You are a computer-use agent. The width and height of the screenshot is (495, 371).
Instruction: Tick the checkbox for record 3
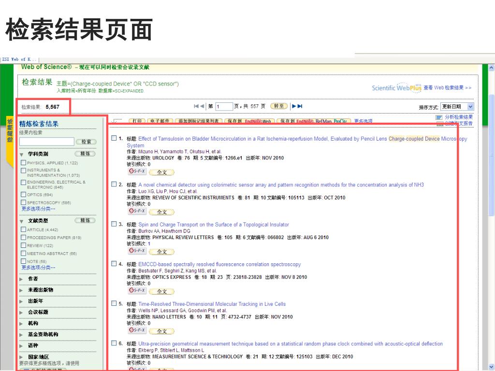pos(114,224)
